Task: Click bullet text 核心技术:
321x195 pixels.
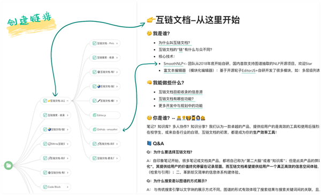Action: coord(167,57)
